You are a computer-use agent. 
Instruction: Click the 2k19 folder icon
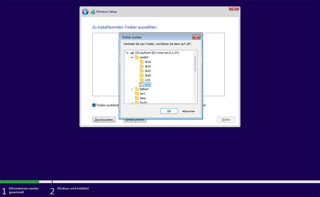[x=142, y=66]
